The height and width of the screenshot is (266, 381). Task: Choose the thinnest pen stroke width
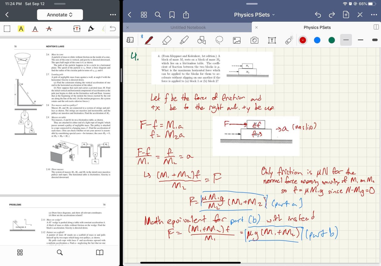pos(346,40)
